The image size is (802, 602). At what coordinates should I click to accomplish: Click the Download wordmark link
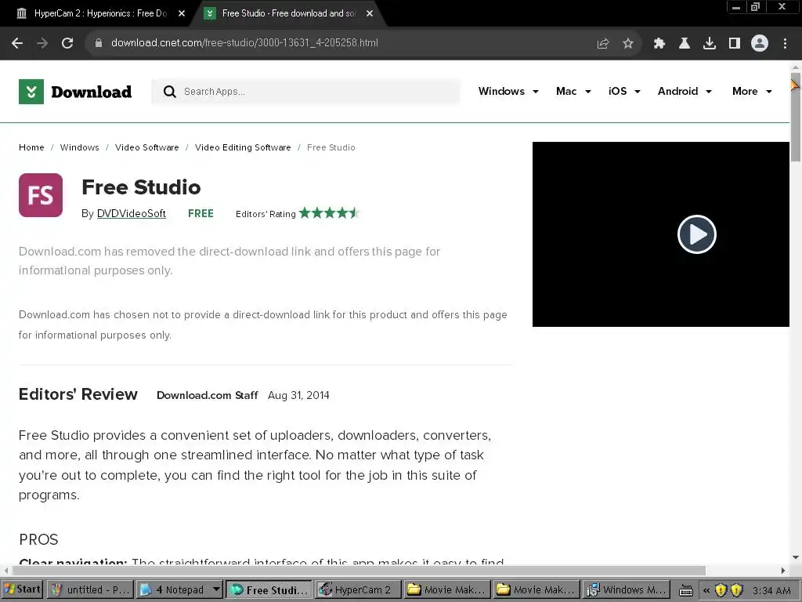pyautogui.click(x=91, y=92)
